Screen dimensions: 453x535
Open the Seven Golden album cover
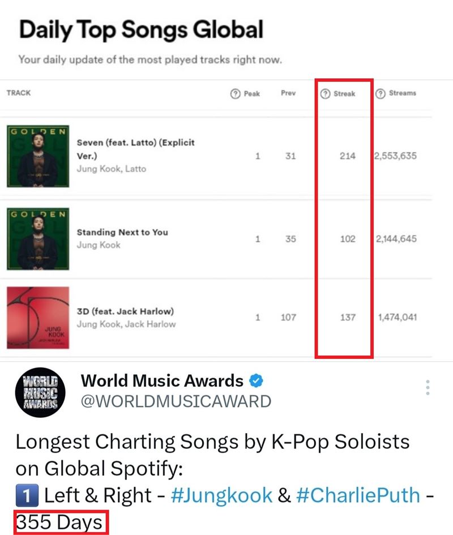pos(37,156)
